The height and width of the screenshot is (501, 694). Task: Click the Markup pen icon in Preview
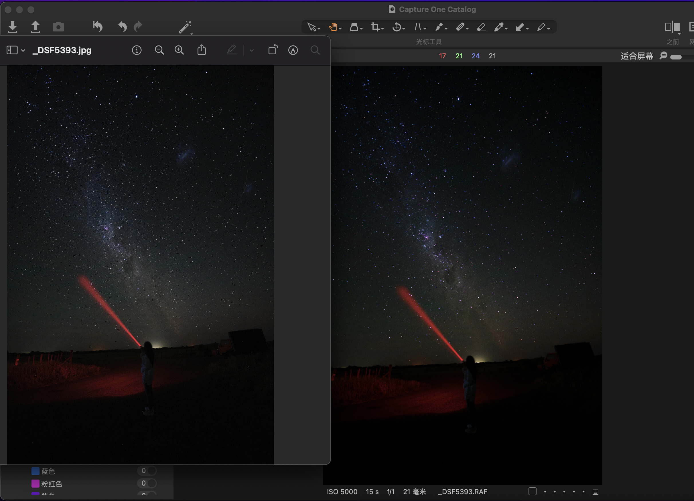pos(232,50)
